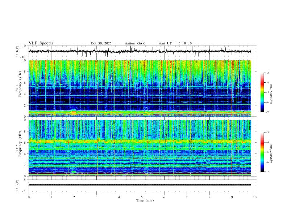The height and width of the screenshot is (221, 287).
Task: Click the "ch.3(V)" axis label
Action: (17, 185)
